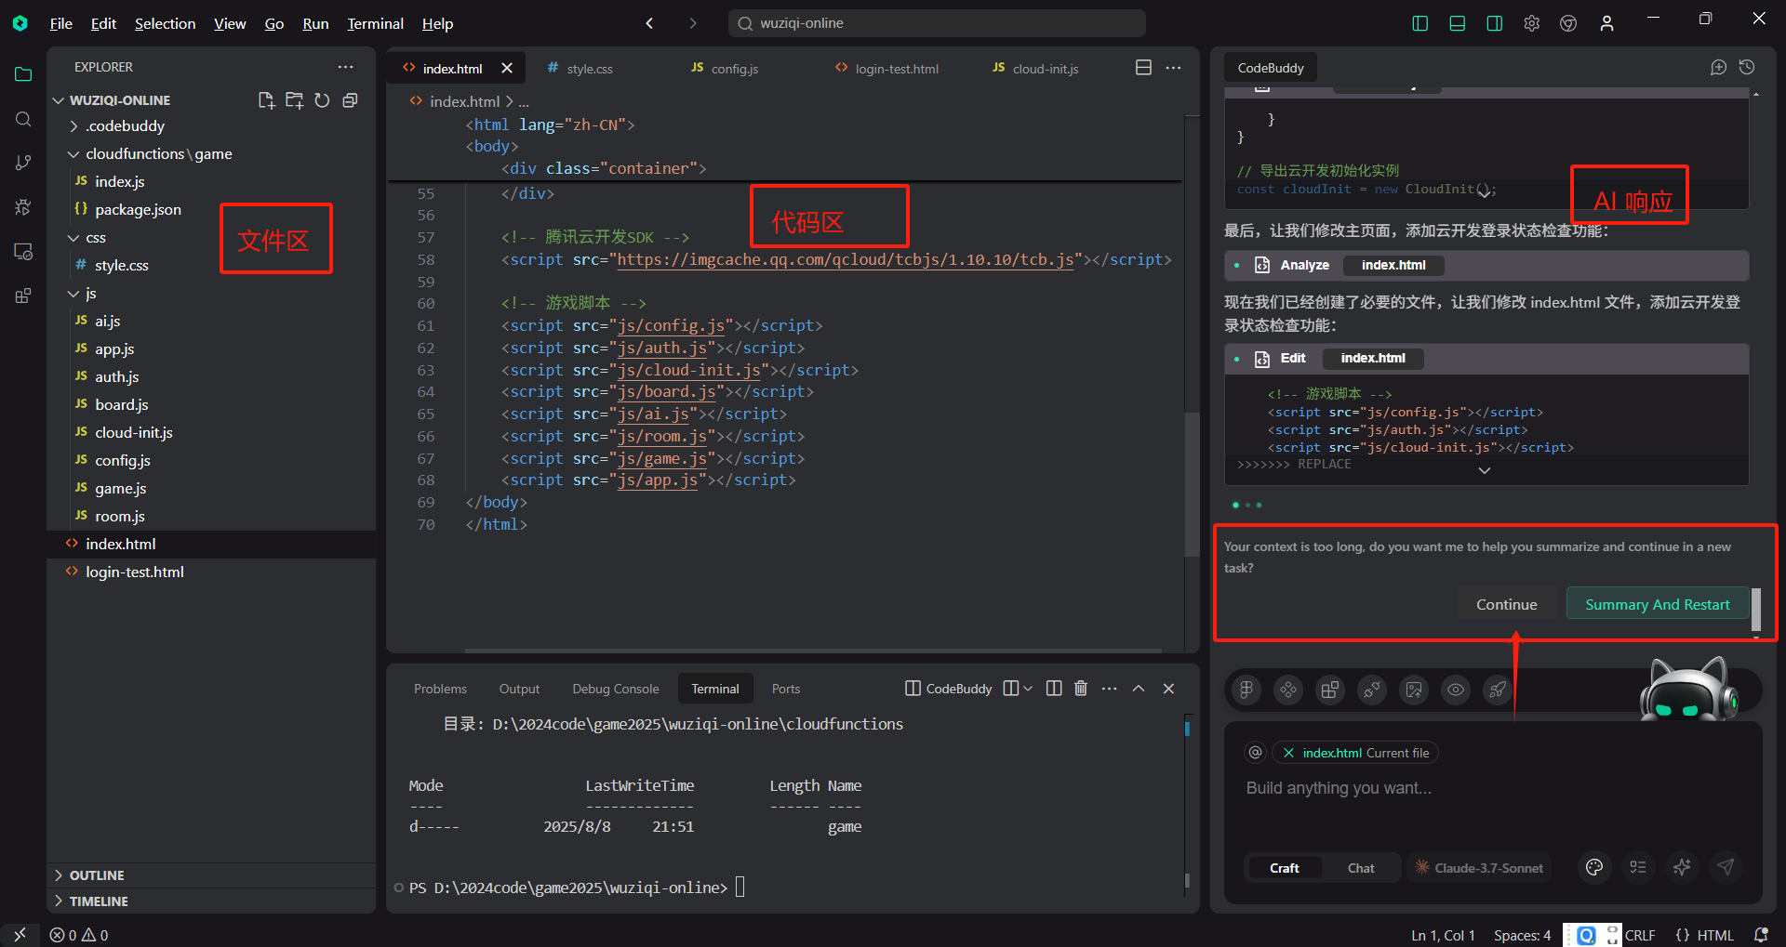Open CodeBuddy chat history

(1747, 67)
